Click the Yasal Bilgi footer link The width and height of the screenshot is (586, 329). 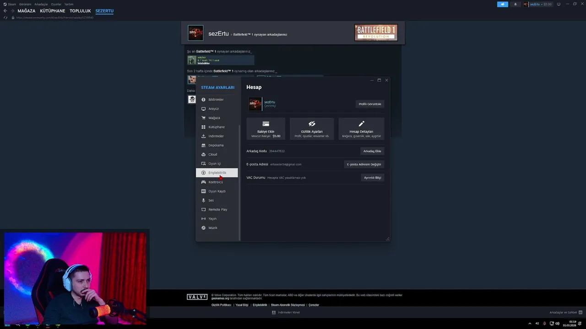[x=242, y=305]
